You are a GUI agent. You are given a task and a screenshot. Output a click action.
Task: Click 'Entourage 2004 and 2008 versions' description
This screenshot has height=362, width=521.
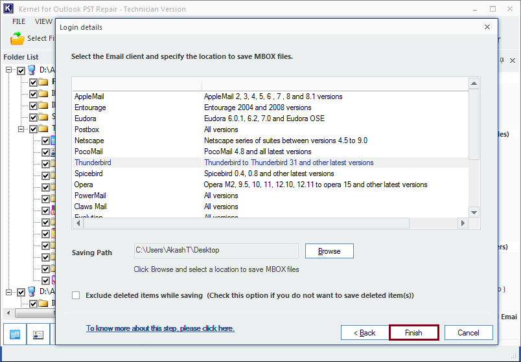(257, 107)
